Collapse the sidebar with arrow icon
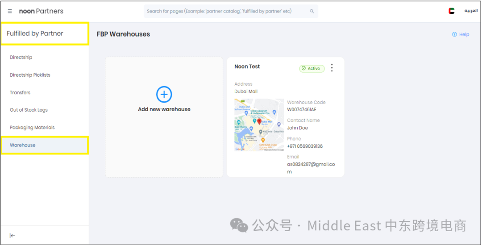The width and height of the screenshot is (482, 245). tap(12, 236)
